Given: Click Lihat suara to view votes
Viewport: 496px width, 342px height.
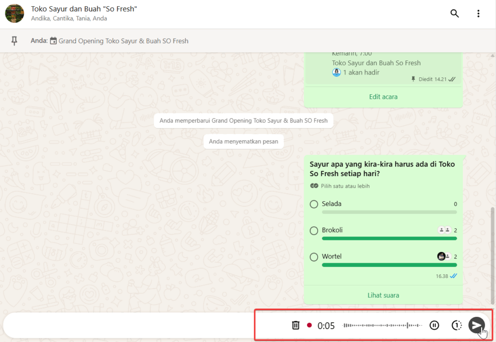Looking at the screenshot, I should pyautogui.click(x=383, y=295).
